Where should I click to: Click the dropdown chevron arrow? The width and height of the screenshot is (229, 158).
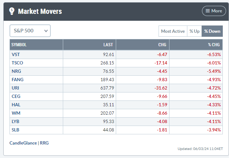pyautogui.click(x=46, y=31)
